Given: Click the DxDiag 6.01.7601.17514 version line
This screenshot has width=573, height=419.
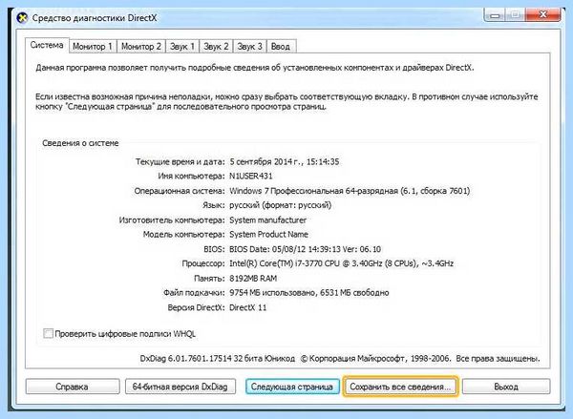Looking at the screenshot, I should [340, 358].
